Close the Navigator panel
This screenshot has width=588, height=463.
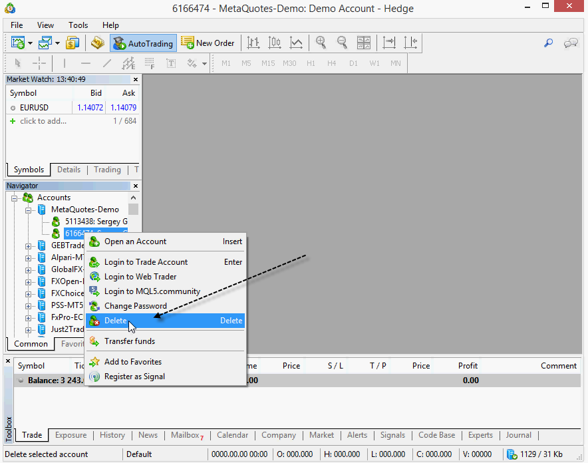pos(136,186)
